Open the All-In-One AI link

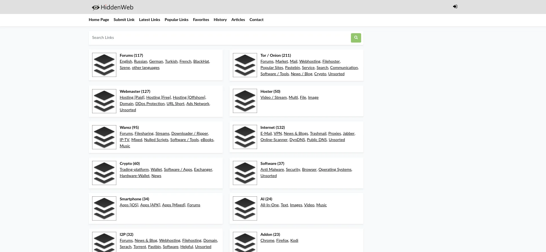270,205
